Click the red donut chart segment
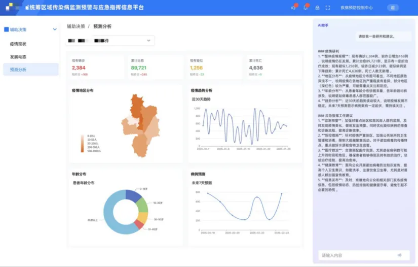The height and width of the screenshot is (267, 418). (139, 224)
